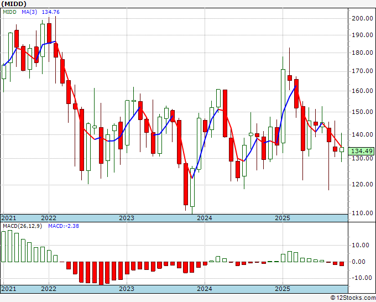Click 2025 on the MACD timeline
376x302 pixels.
283,289
